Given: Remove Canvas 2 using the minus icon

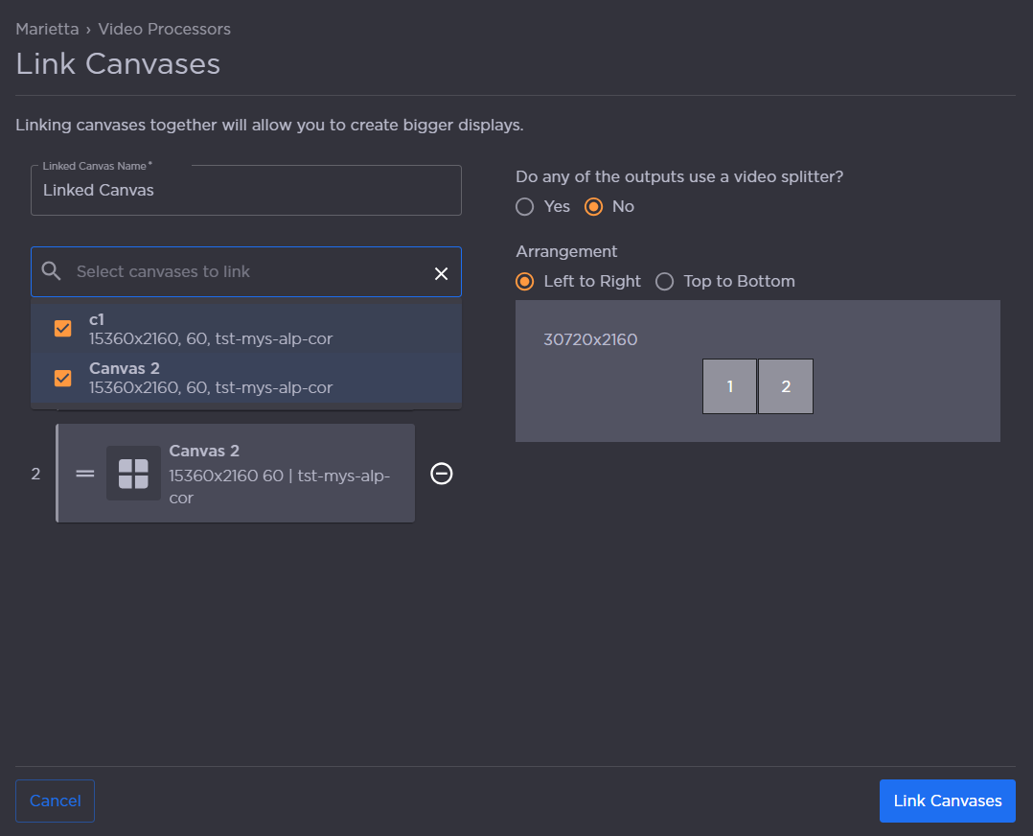Looking at the screenshot, I should pyautogui.click(x=441, y=473).
